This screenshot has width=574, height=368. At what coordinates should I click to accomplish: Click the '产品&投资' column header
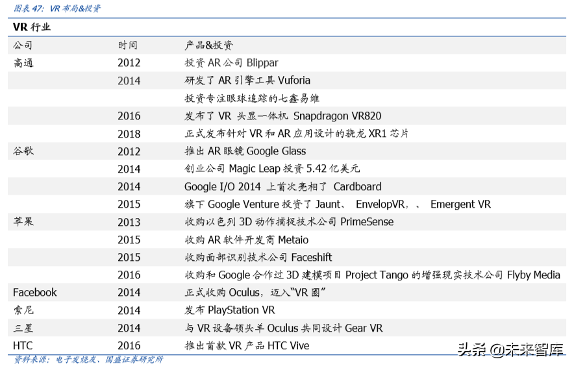tap(208, 45)
